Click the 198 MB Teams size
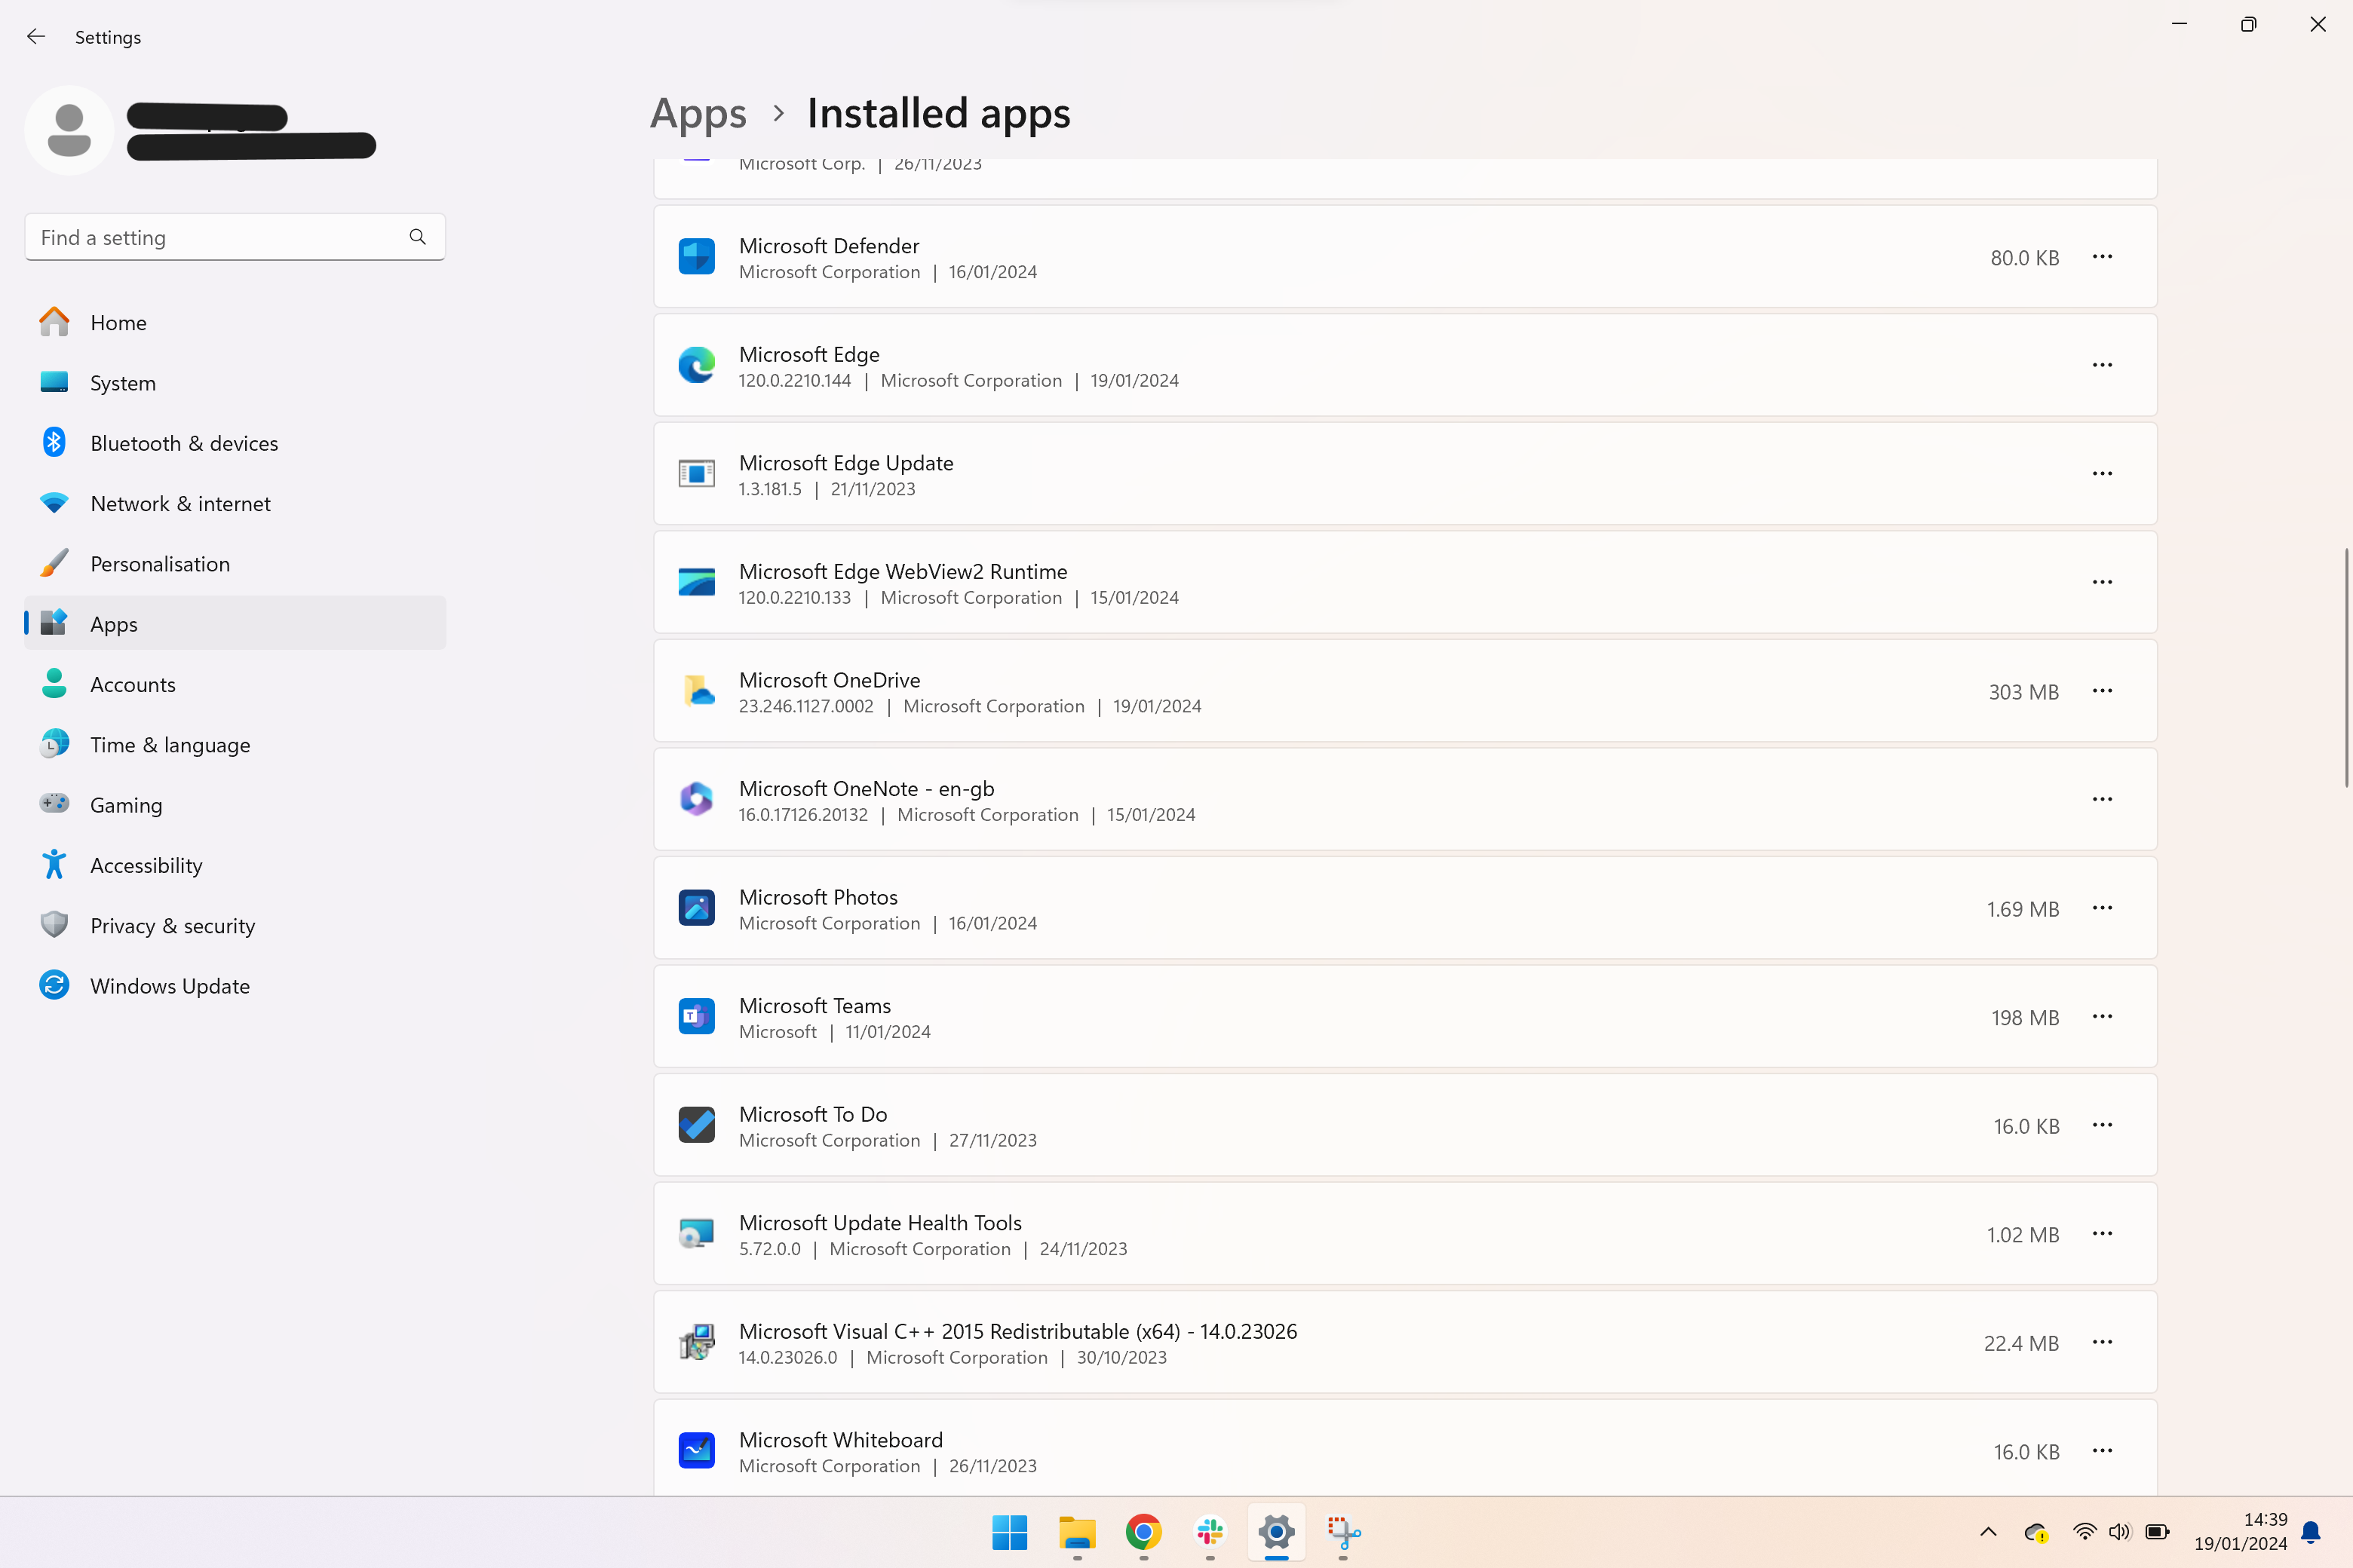This screenshot has width=2353, height=1568. point(2025,1017)
